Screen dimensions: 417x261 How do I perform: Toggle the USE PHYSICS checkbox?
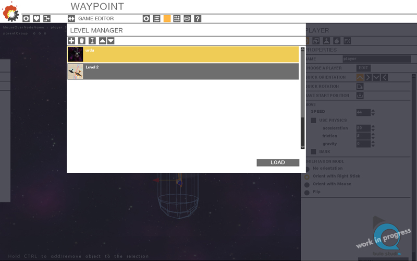(314, 121)
